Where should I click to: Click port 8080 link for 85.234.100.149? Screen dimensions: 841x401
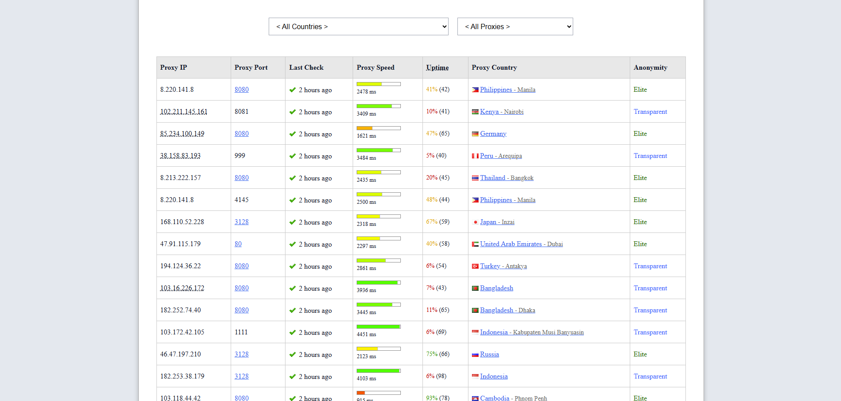pyautogui.click(x=242, y=134)
